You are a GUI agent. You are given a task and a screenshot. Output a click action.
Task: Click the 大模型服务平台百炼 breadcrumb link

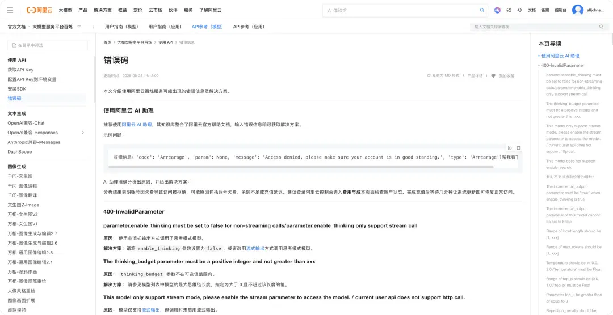135,42
